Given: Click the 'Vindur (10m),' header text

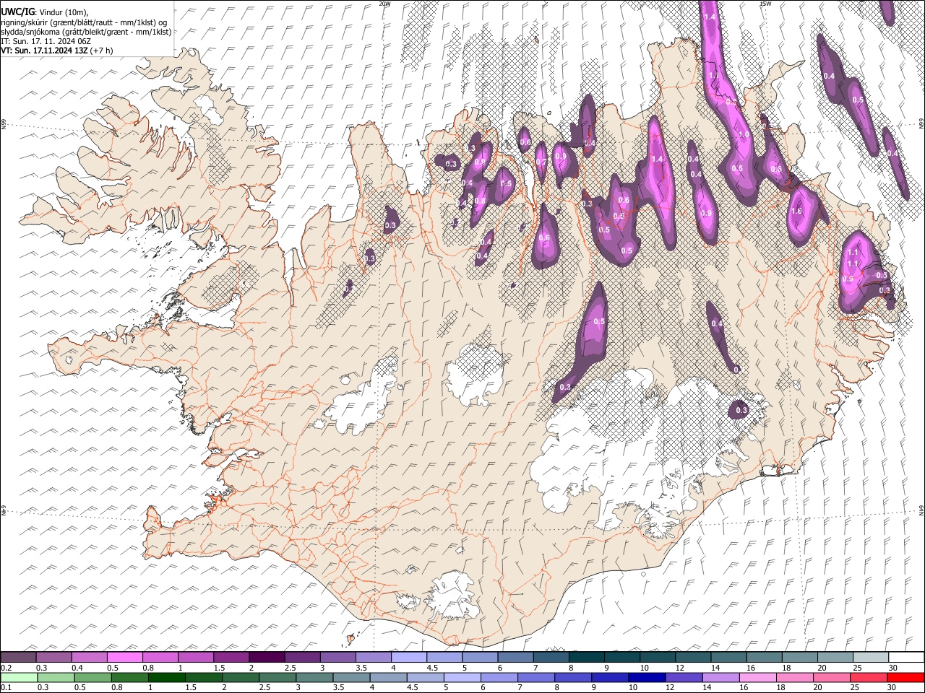Looking at the screenshot, I should (x=64, y=12).
